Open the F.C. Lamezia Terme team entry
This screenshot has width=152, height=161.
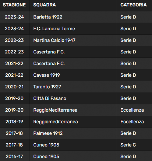[54, 29]
